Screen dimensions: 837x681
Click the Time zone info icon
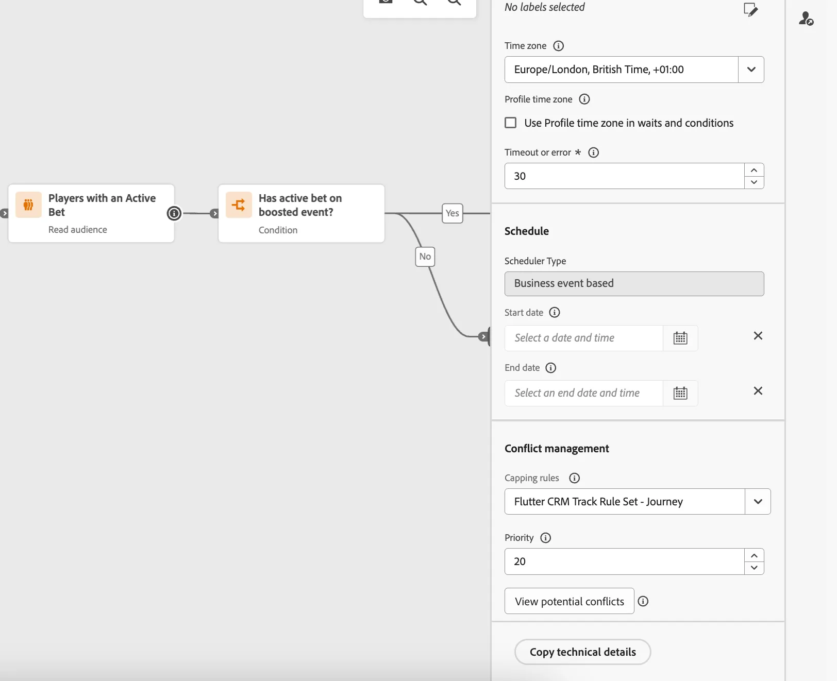[x=558, y=46]
